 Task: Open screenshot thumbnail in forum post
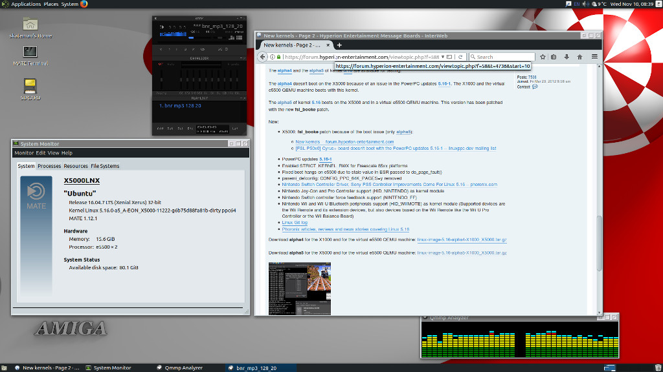tap(300, 289)
